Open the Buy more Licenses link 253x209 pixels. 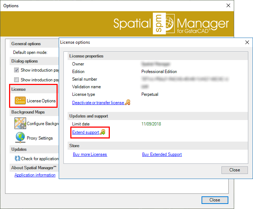90,154
